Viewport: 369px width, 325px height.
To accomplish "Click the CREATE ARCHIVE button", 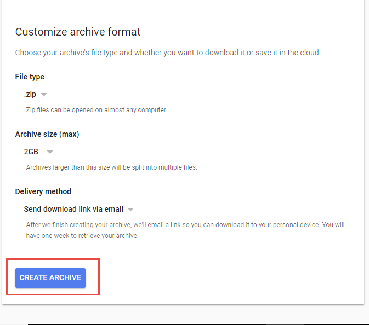I will 50,277.
